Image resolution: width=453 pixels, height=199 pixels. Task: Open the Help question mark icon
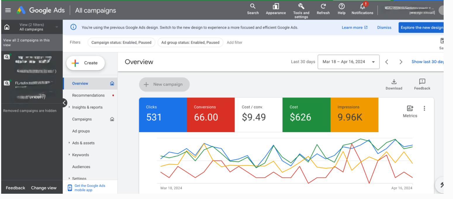(341, 6)
